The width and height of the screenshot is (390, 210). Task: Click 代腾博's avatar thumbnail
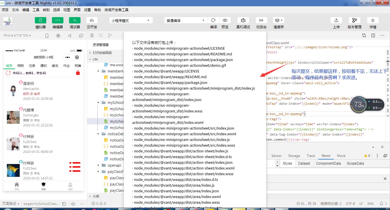click(x=13, y=117)
